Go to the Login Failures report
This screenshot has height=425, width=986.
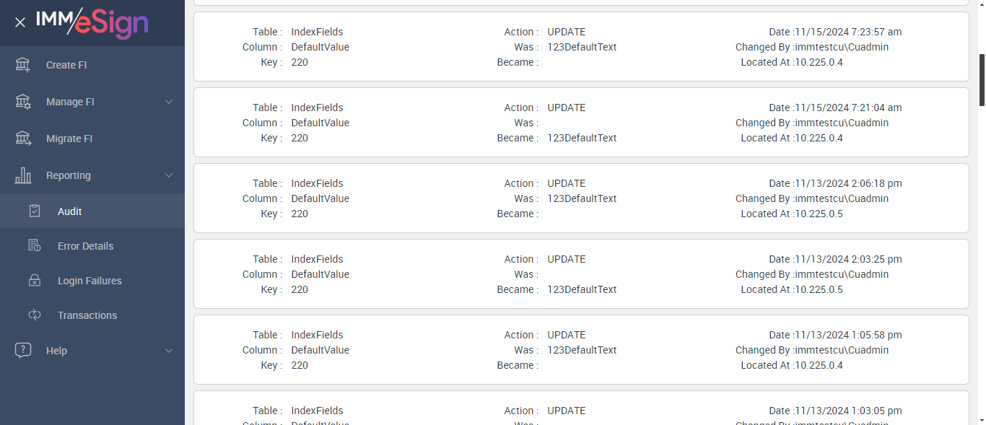pos(90,281)
